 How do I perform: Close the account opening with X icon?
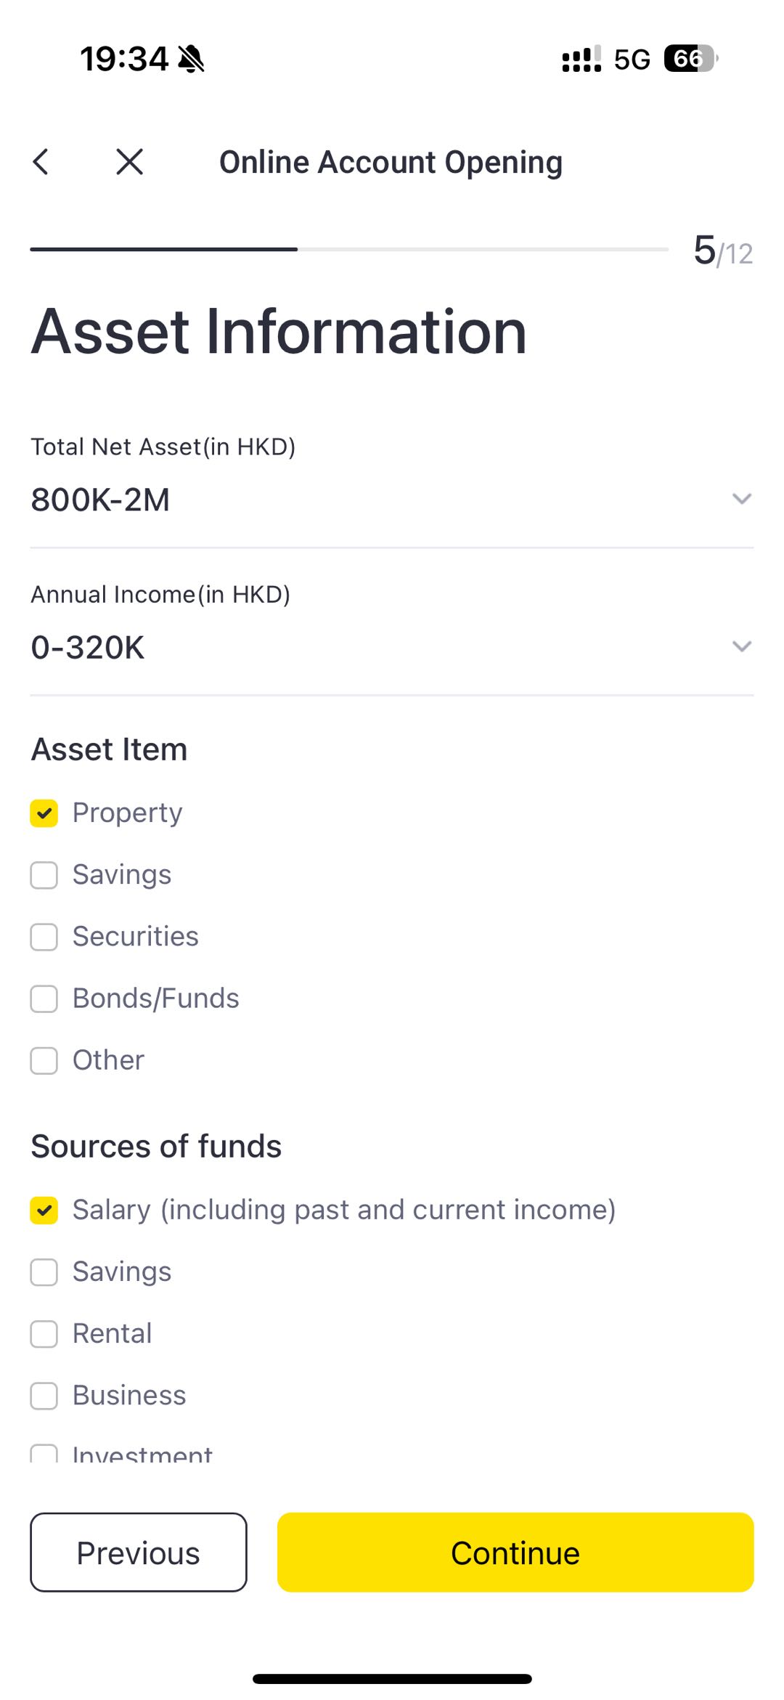pos(130,162)
